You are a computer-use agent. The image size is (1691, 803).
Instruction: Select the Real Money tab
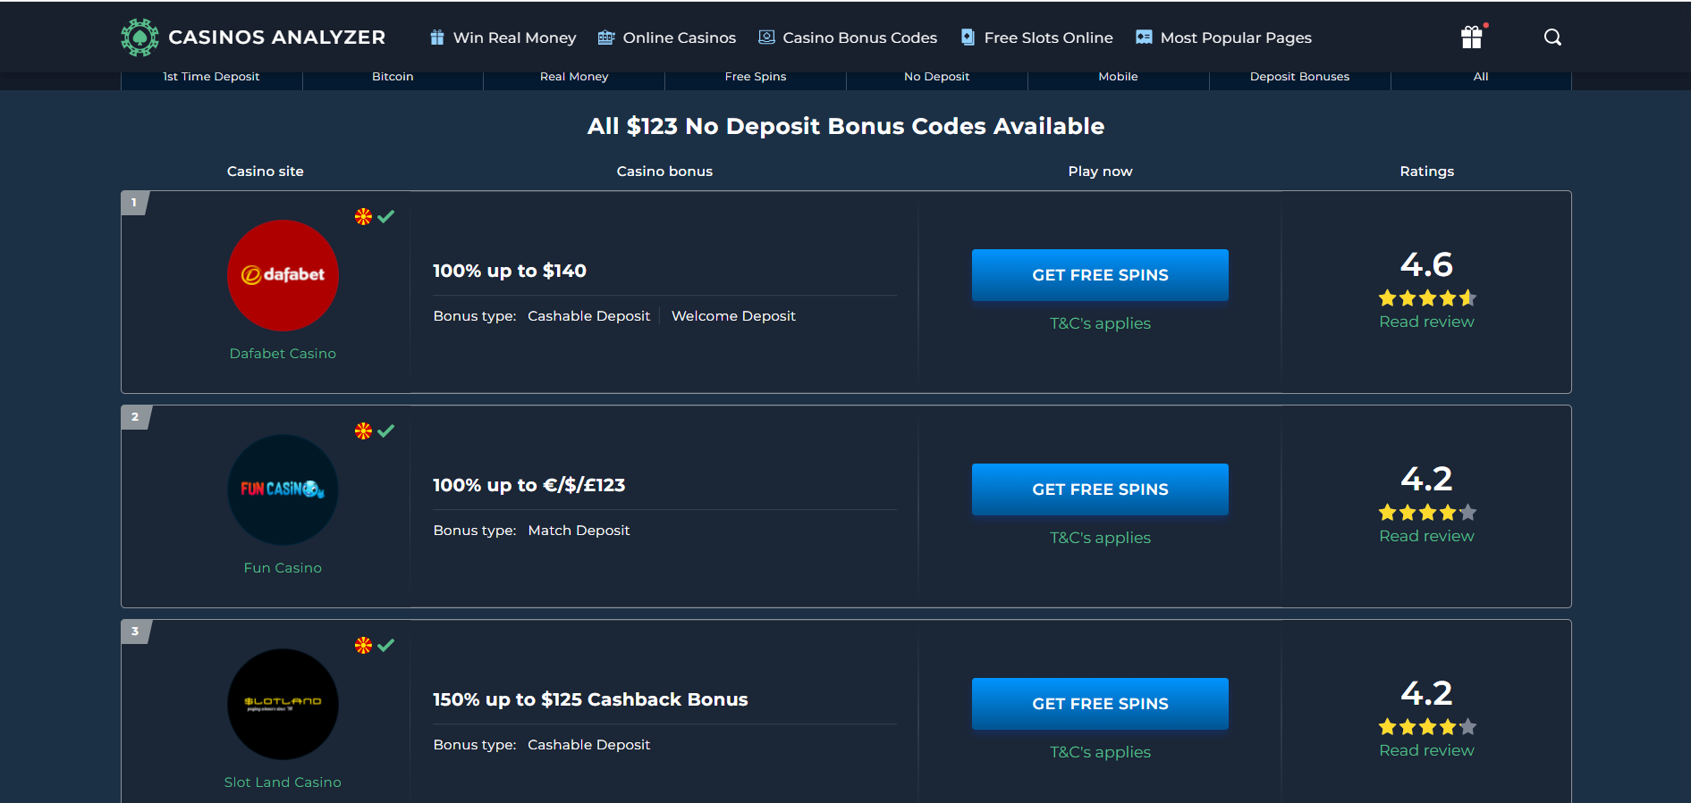pos(574,77)
